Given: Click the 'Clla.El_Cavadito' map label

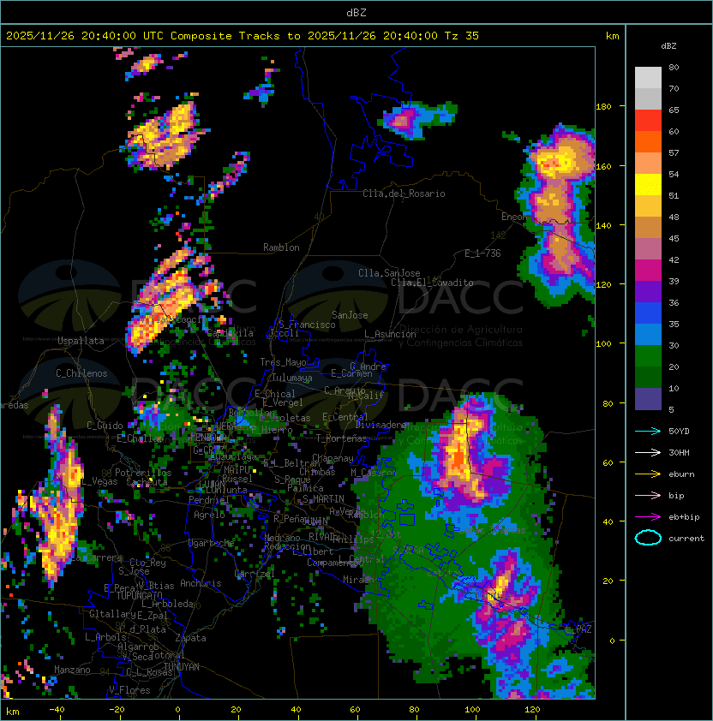Looking at the screenshot, I should [432, 283].
